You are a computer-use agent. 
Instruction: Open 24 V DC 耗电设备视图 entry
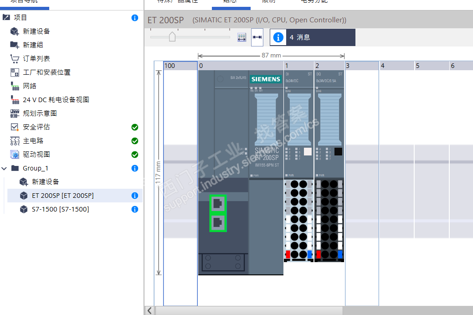coord(56,99)
